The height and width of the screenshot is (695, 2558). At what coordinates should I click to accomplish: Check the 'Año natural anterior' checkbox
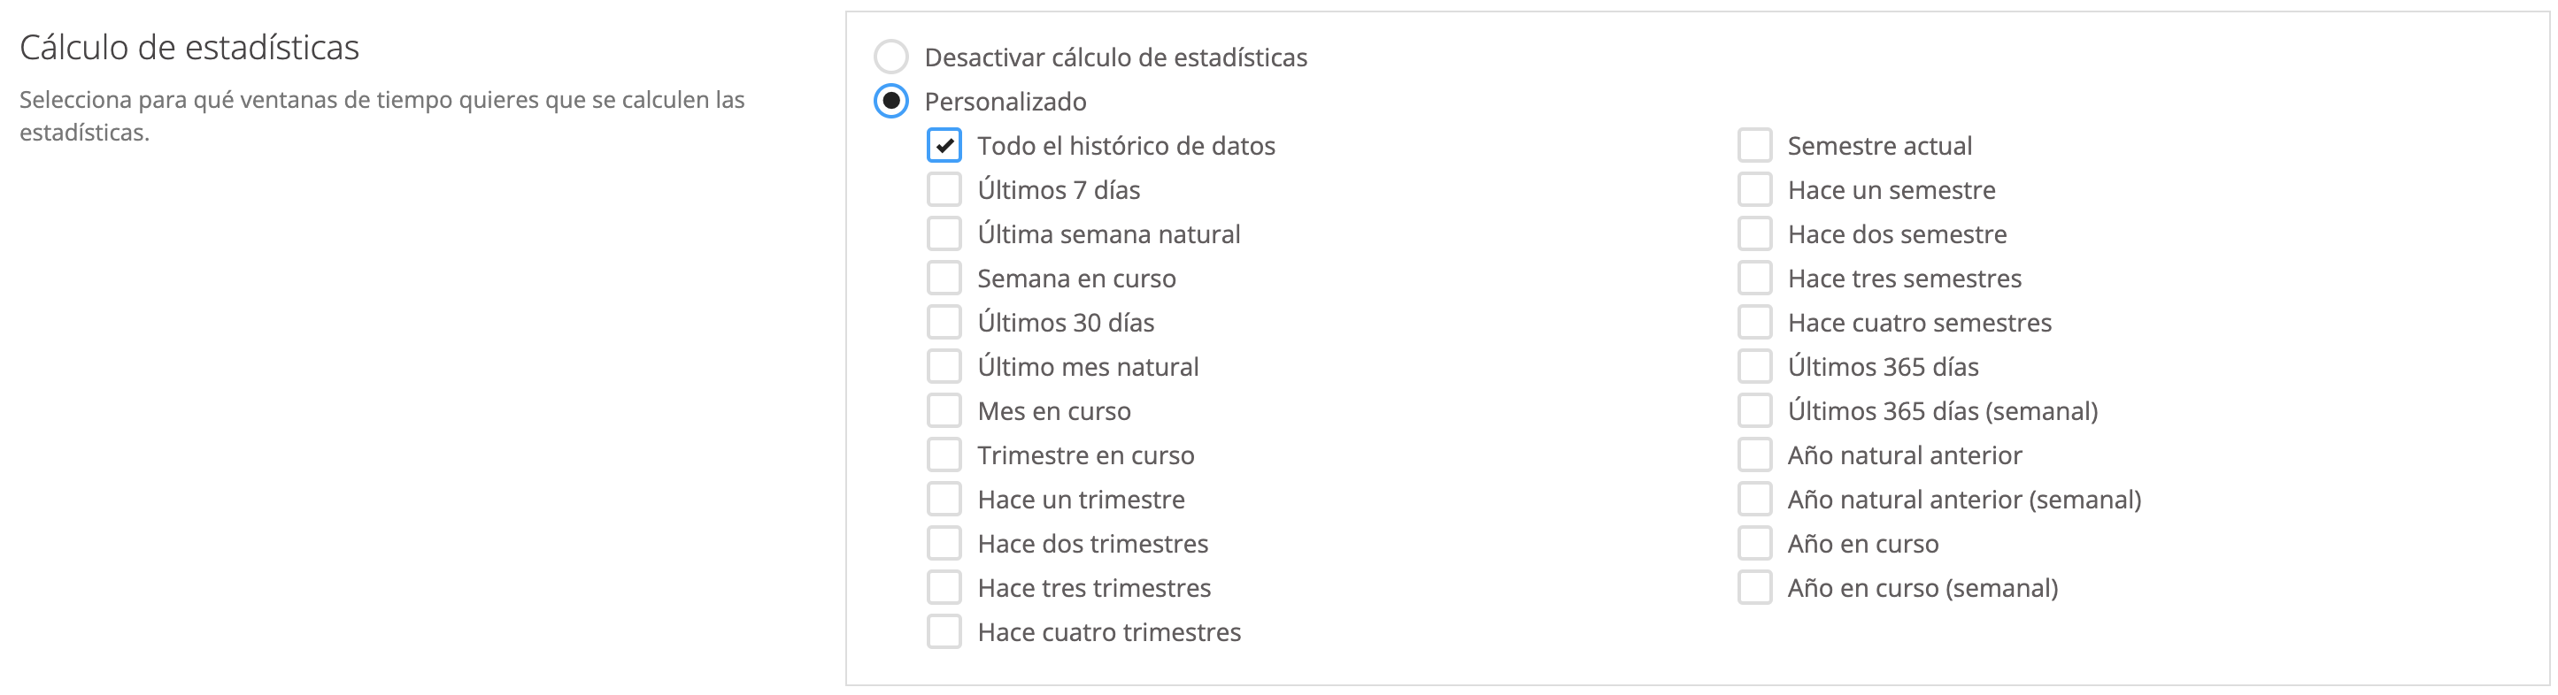tap(1753, 455)
